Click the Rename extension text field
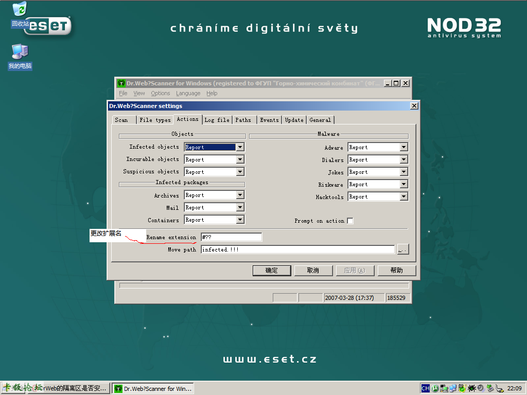The image size is (527, 395). [x=231, y=237]
